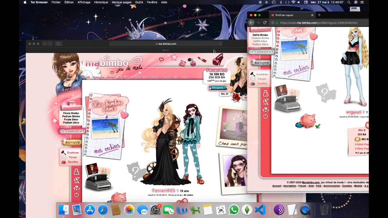Open the Historique menu
This screenshot has height=218, width=388.
101,2
